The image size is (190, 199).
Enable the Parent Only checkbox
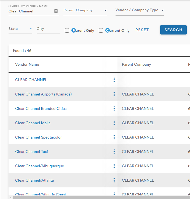point(67,30)
